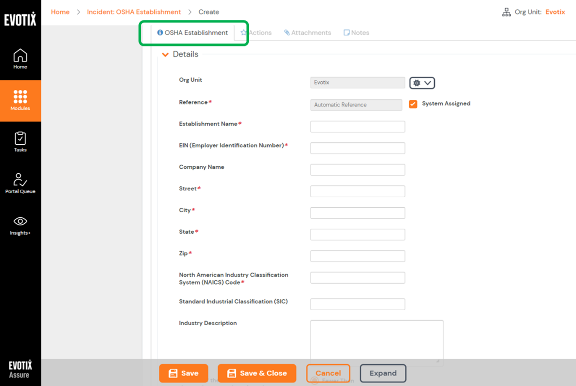Cancel the OSHA Establishment form
576x386 pixels.
(328, 373)
